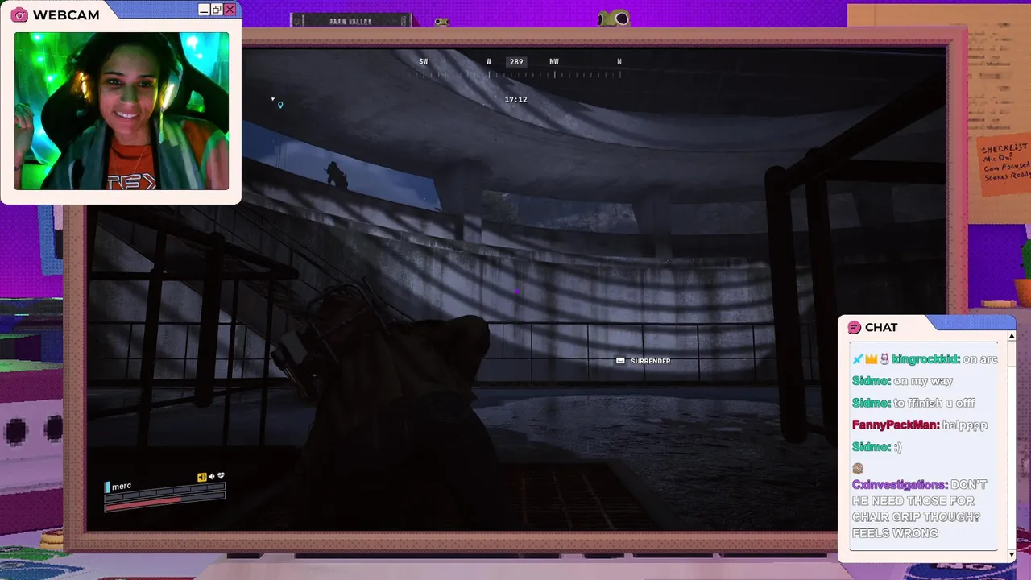This screenshot has width=1031, height=580.
Task: Click the NW compass marker
Action: tap(554, 62)
